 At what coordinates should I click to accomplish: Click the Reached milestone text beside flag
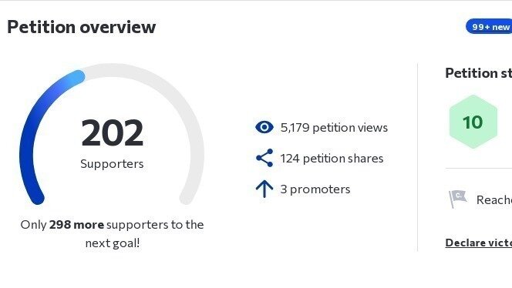point(494,199)
